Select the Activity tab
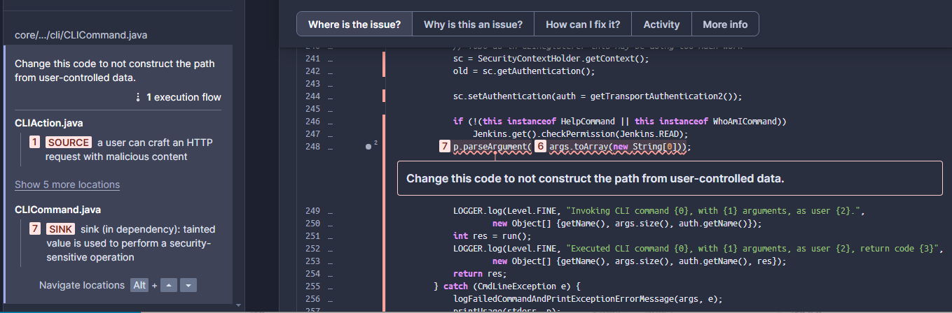This screenshot has height=313, width=952. coord(661,24)
